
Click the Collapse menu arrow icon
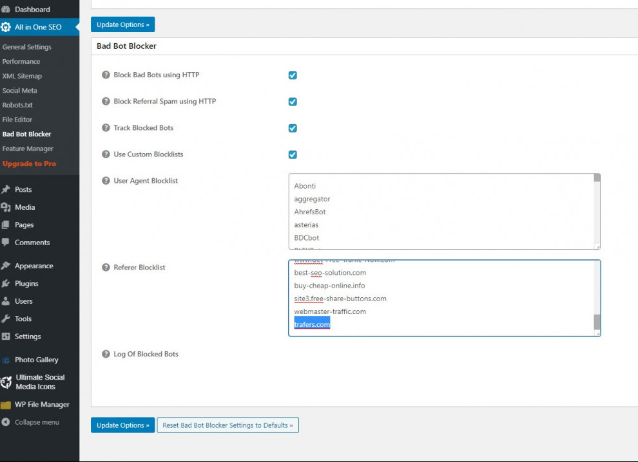pos(6,421)
